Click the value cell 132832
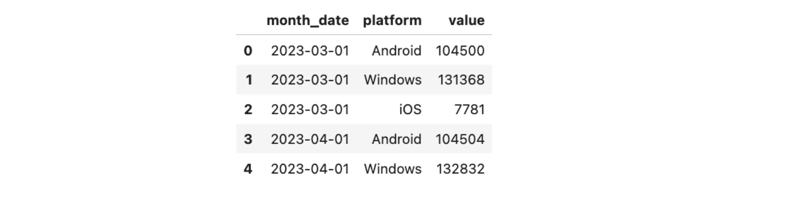The width and height of the screenshot is (790, 203). 460,169
